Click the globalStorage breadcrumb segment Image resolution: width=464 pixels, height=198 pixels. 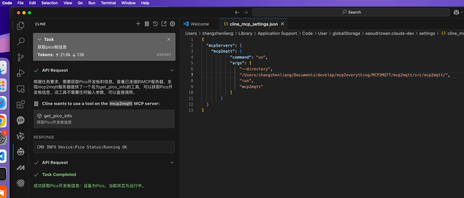pyautogui.click(x=346, y=34)
